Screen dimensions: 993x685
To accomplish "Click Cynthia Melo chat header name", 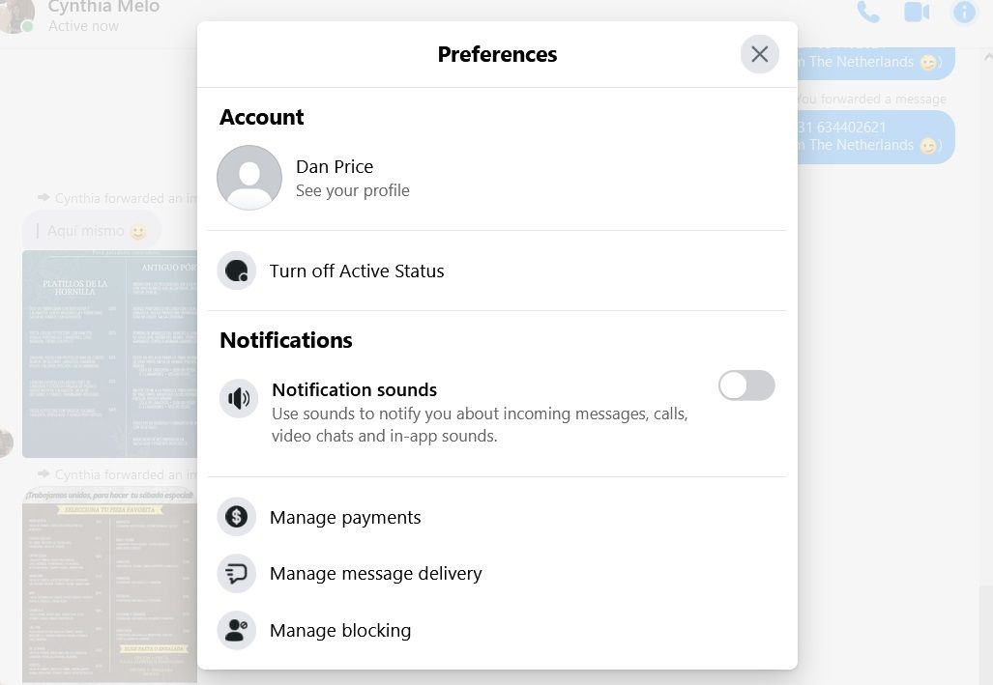I will (103, 8).
